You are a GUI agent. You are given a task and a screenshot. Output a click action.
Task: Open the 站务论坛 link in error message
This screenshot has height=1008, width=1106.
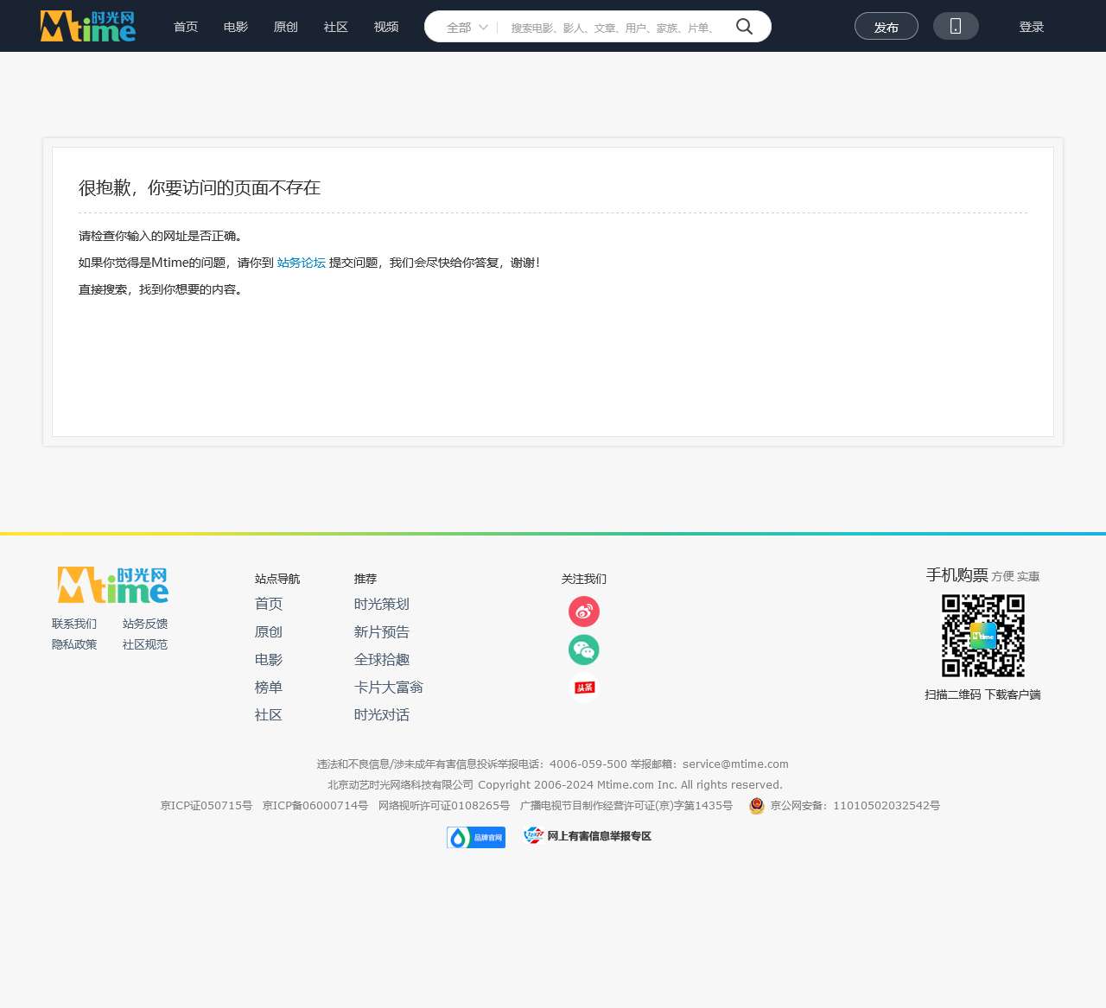pyautogui.click(x=301, y=263)
